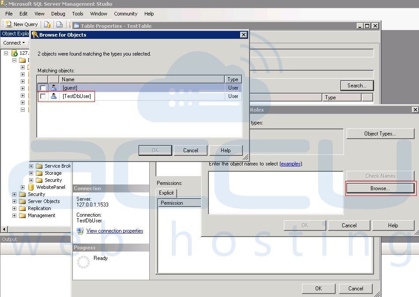Open the Connect dropdown in Object Explorer
This screenshot has height=297, width=419.
(14, 43)
